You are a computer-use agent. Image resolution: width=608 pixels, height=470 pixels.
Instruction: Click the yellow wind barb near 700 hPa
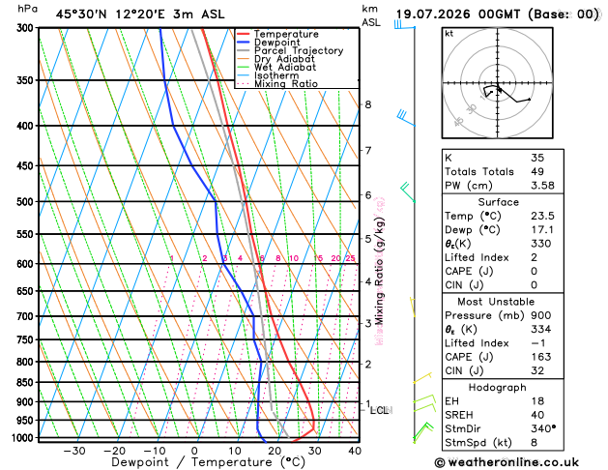(413, 308)
